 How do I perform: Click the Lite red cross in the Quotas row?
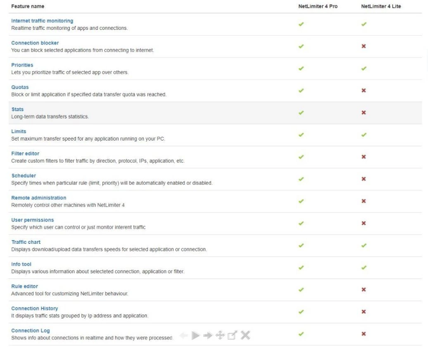pyautogui.click(x=364, y=91)
